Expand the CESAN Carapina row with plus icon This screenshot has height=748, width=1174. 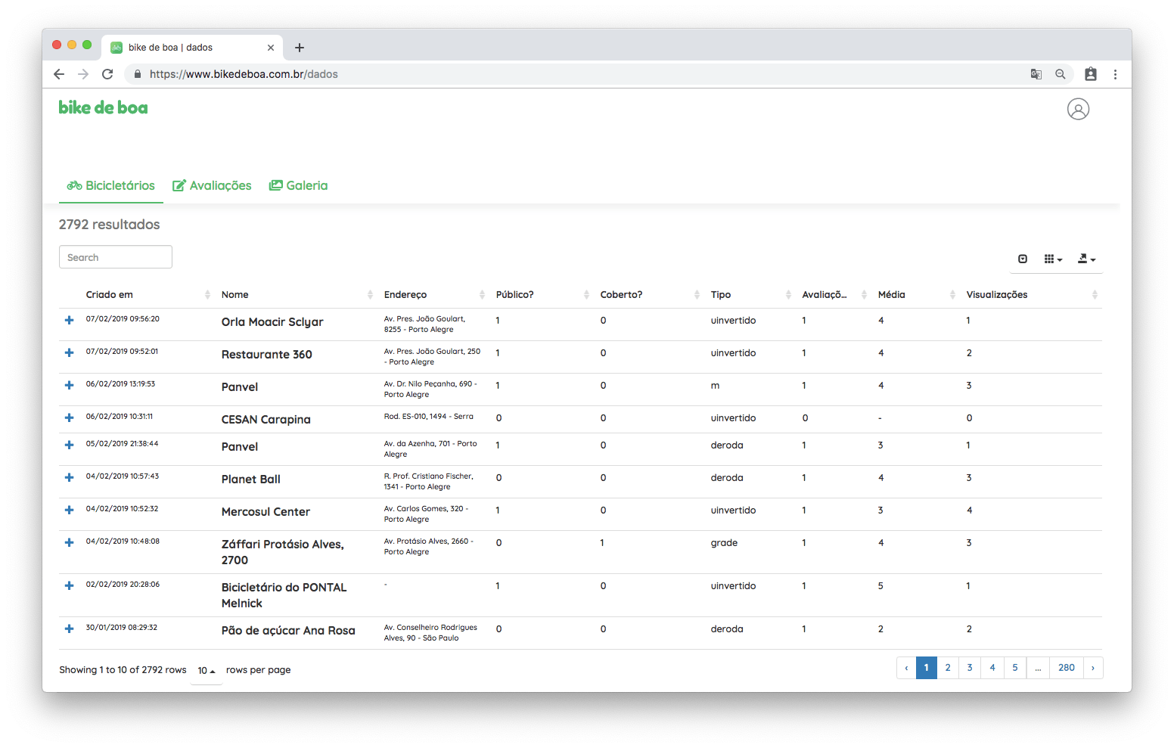tap(69, 418)
